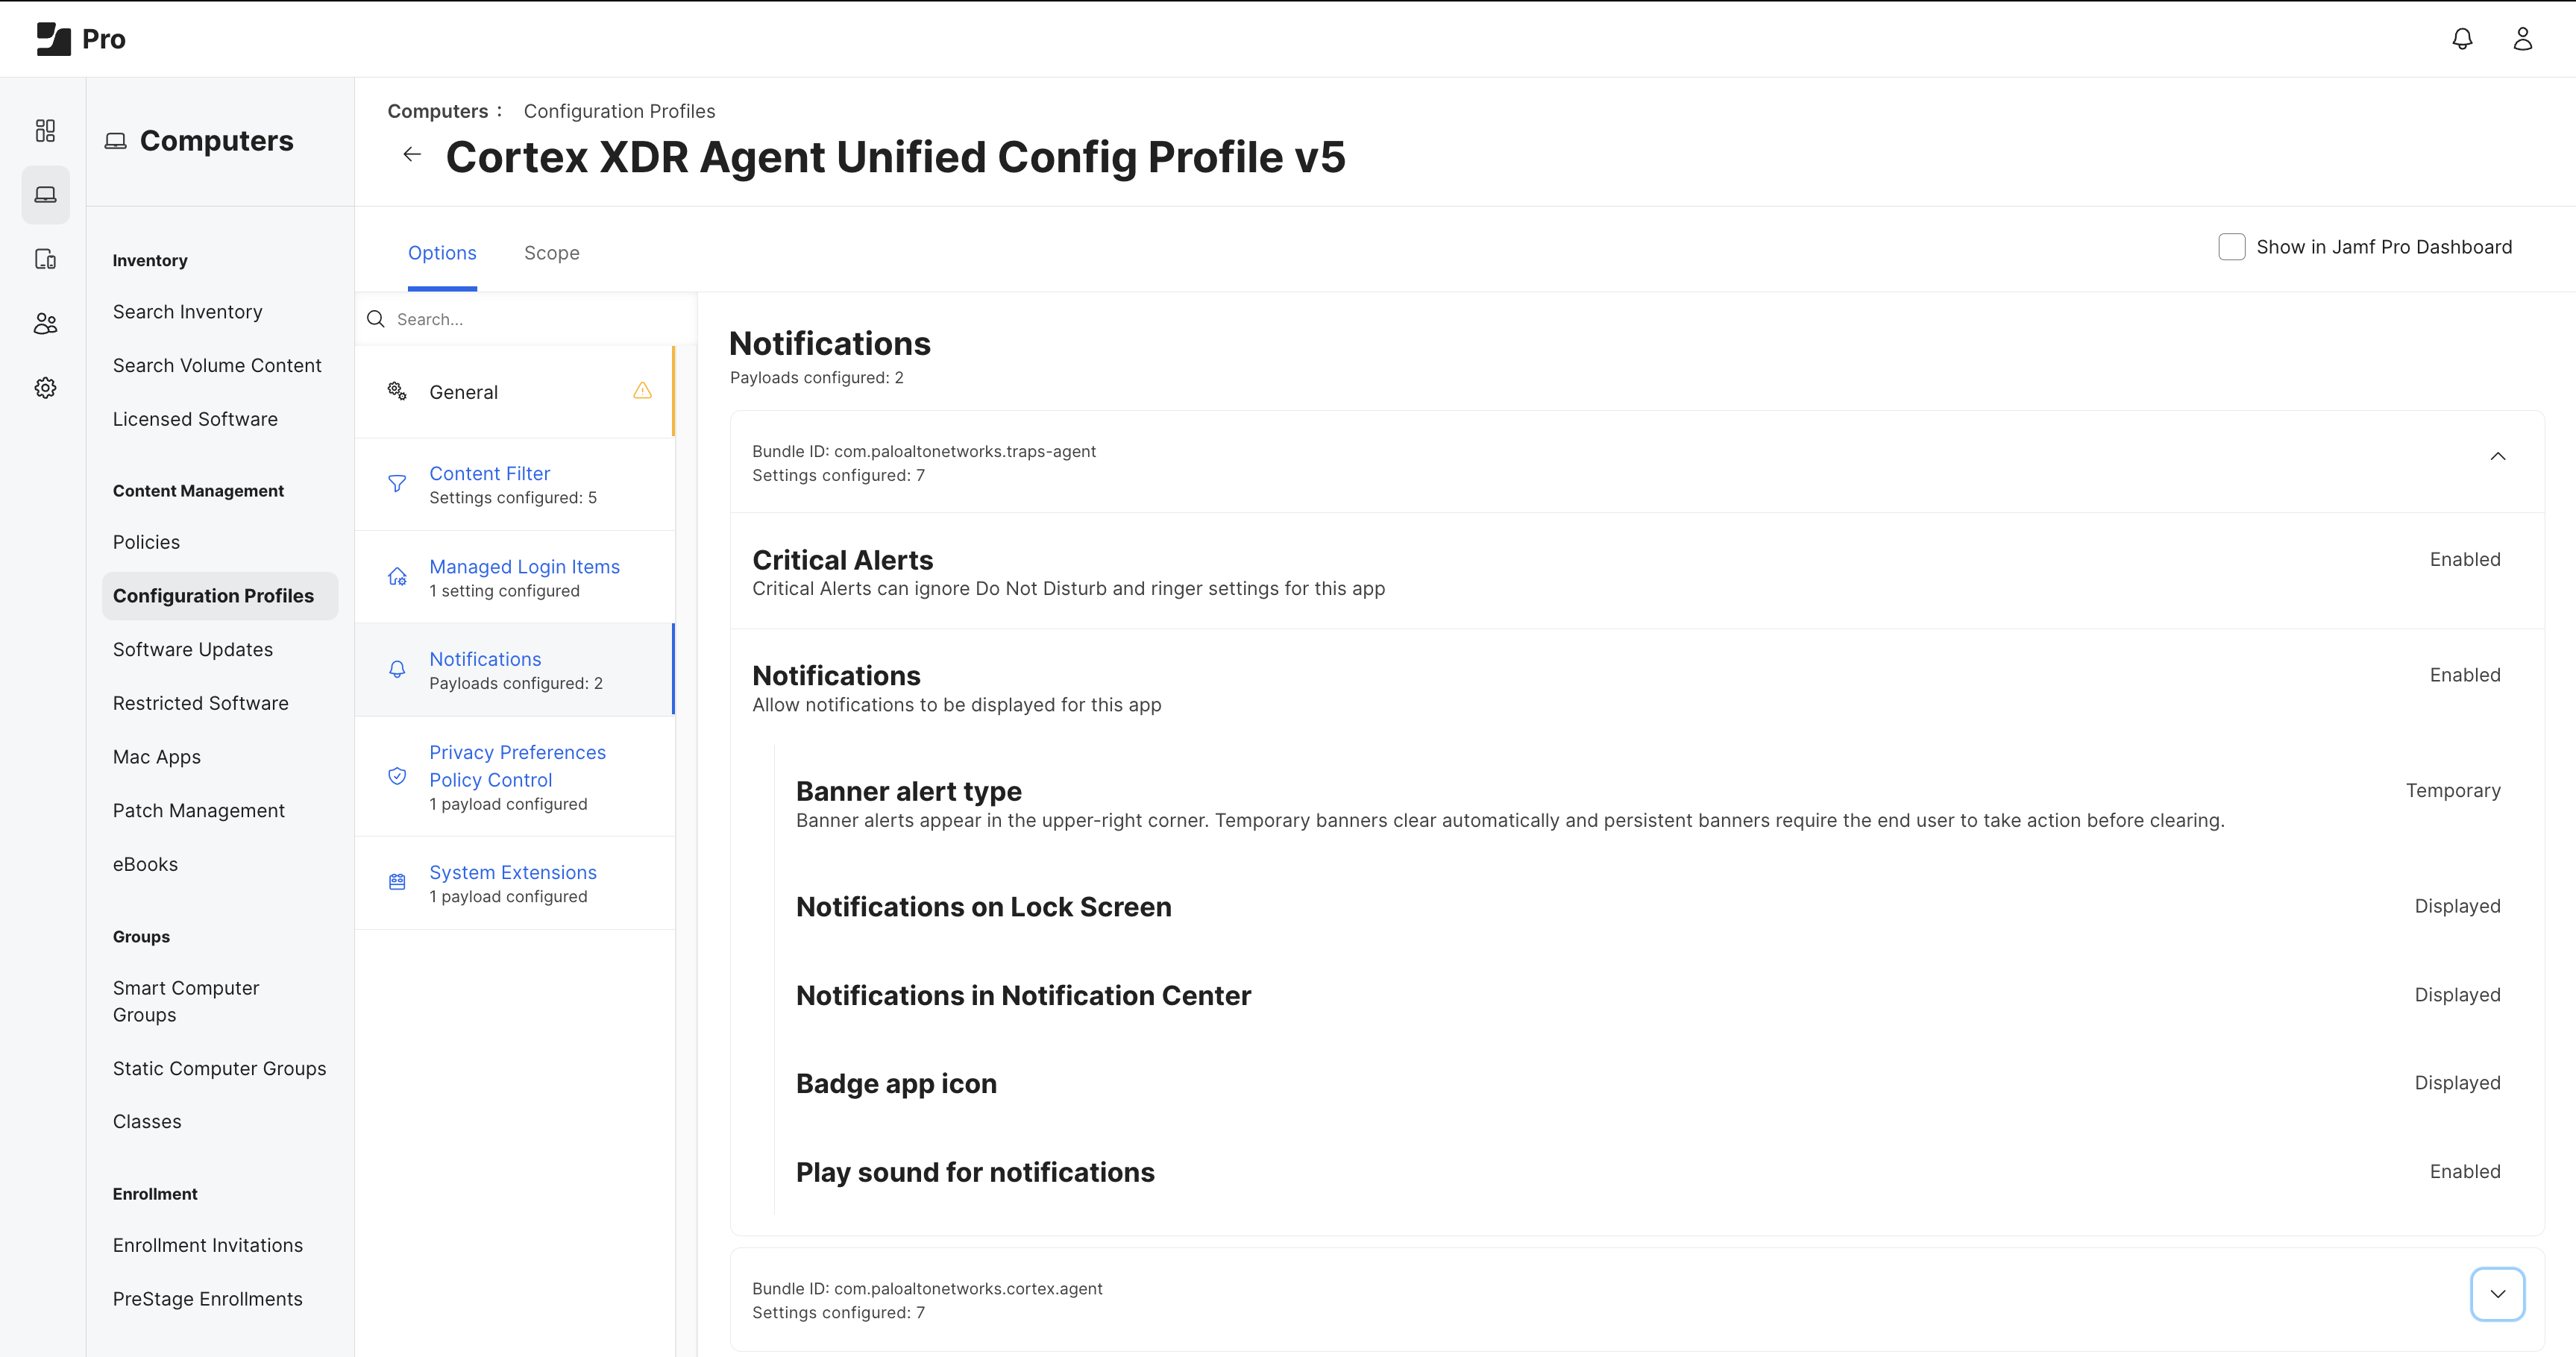Open Policies in the sidebar
This screenshot has height=1357, width=2576.
click(146, 543)
